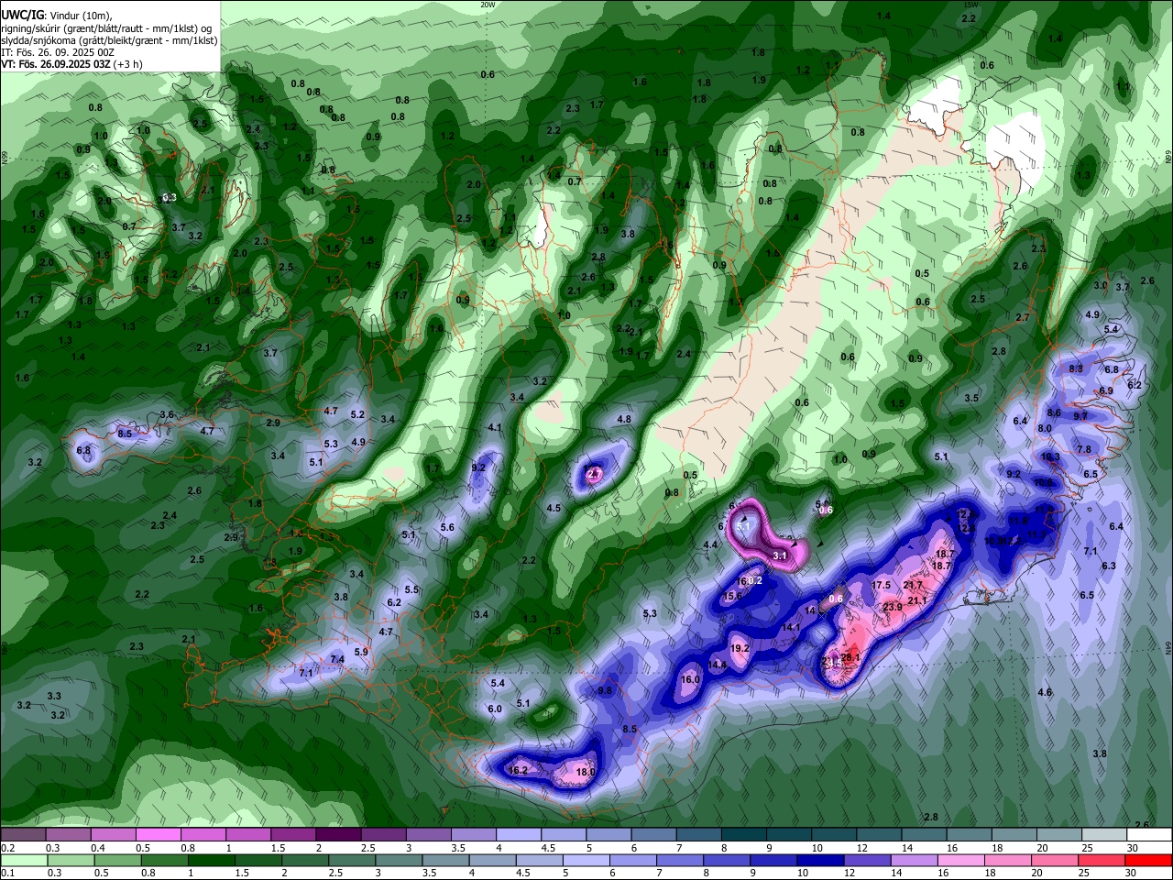Click the 4.8 precipitation value on the map
The width and height of the screenshot is (1173, 880).
tap(624, 419)
